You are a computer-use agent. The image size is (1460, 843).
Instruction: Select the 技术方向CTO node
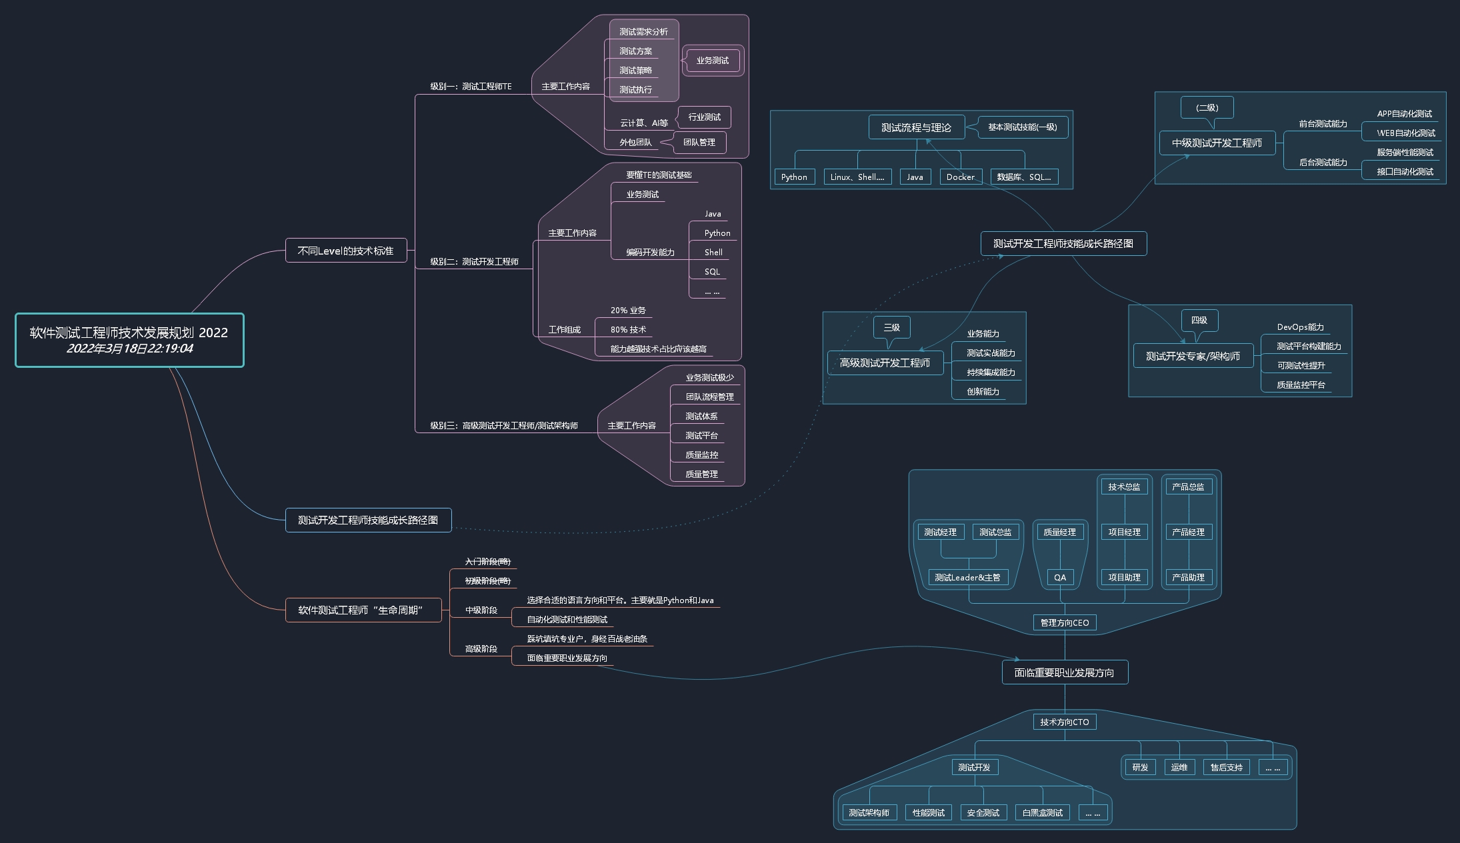coord(1064,722)
